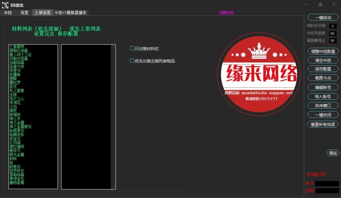Open the 排序窗口 button
This screenshot has height=198, width=341.
tap(323, 106)
